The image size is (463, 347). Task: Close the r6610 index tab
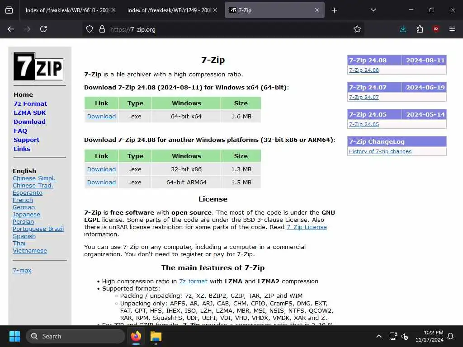click(113, 10)
